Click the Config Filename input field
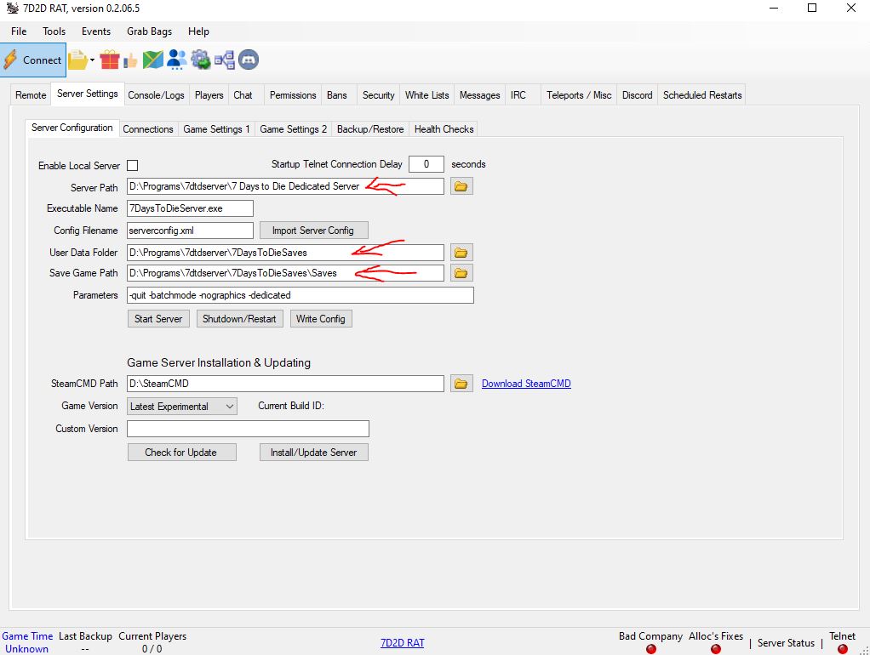This screenshot has height=655, width=870. click(190, 231)
